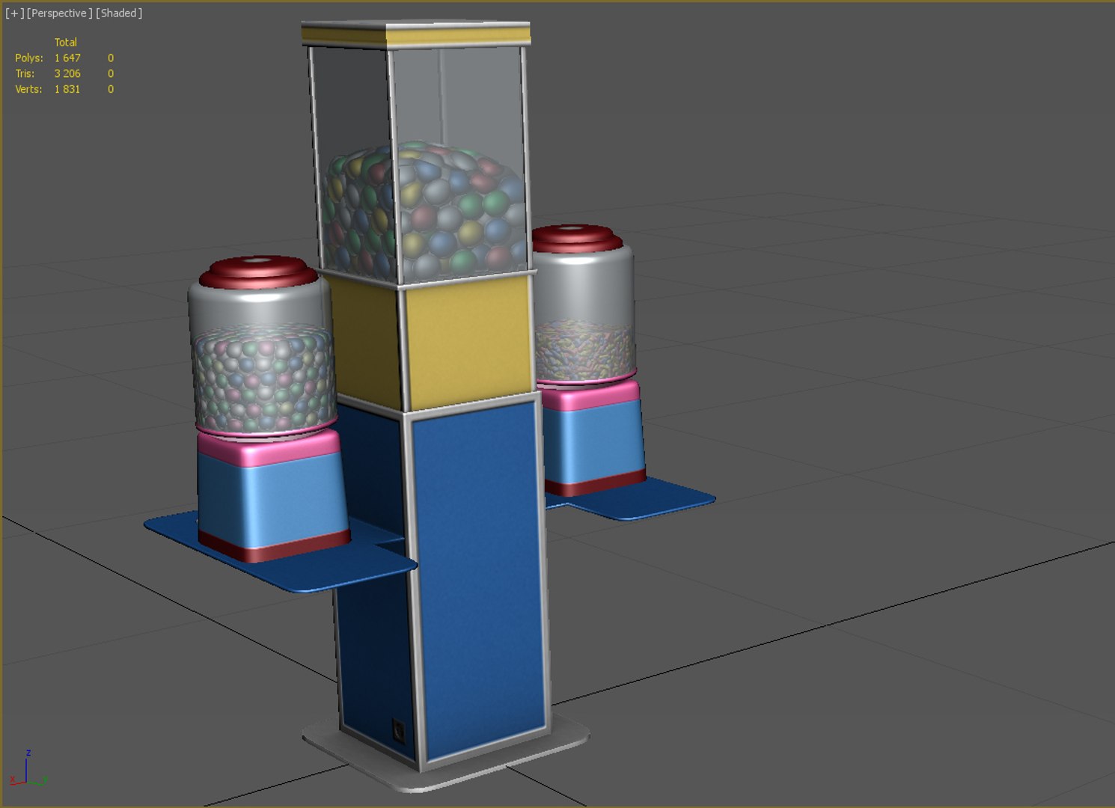Click the Total statistics header label

(66, 42)
